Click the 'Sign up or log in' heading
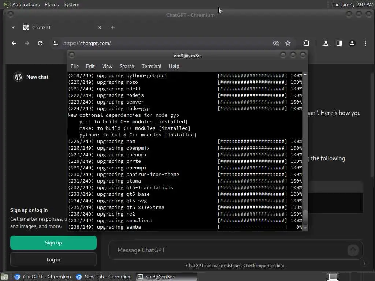This screenshot has width=375, height=281. [x=29, y=210]
